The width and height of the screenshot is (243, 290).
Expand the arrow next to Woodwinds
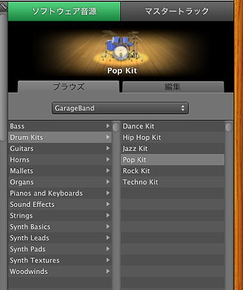(x=108, y=271)
